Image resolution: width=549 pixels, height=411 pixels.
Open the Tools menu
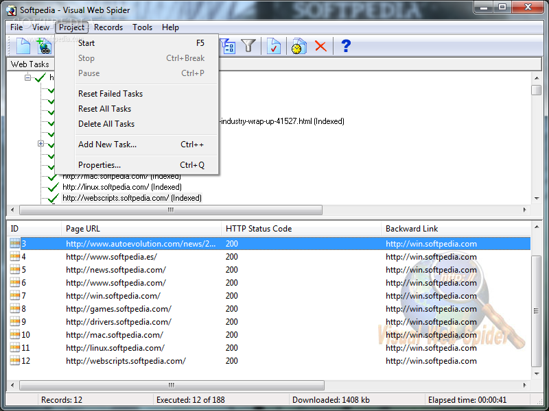[x=142, y=27]
